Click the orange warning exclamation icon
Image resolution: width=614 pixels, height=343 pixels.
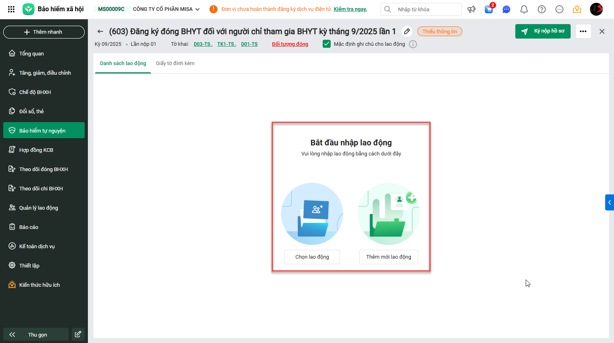click(213, 9)
